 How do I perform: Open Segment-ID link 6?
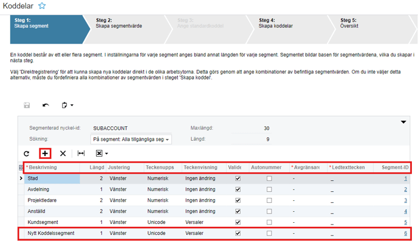click(405, 233)
